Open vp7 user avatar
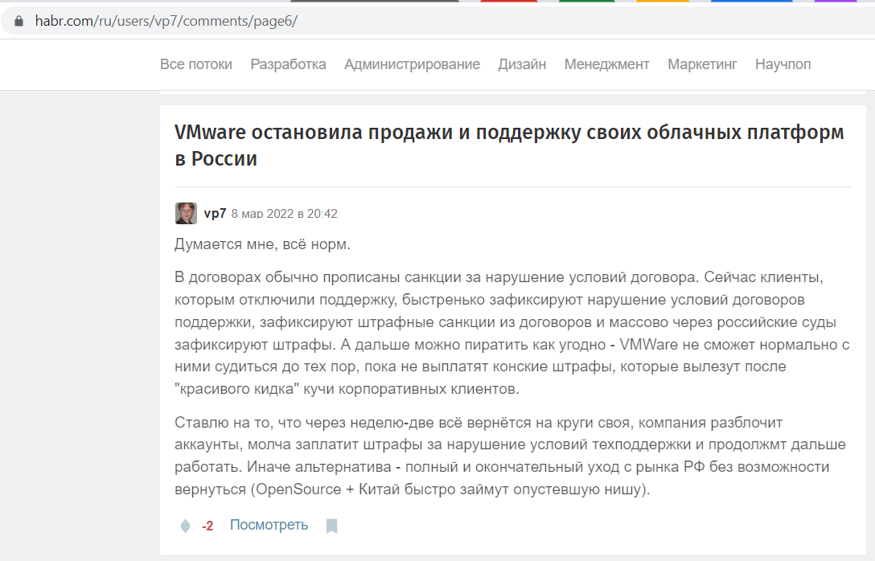Image resolution: width=875 pixels, height=561 pixels. (x=186, y=214)
